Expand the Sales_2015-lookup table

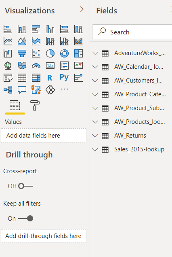tap(95, 149)
